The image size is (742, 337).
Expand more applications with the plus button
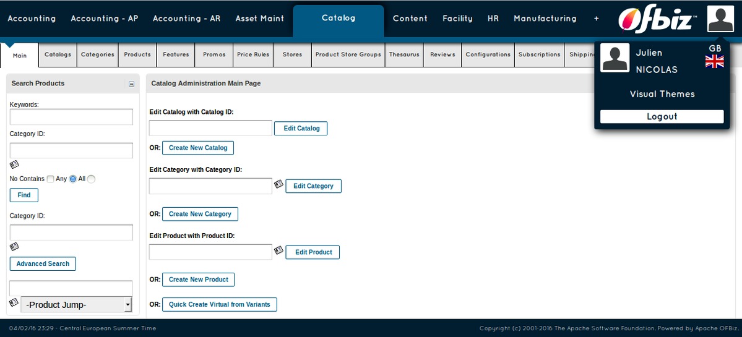(x=597, y=19)
